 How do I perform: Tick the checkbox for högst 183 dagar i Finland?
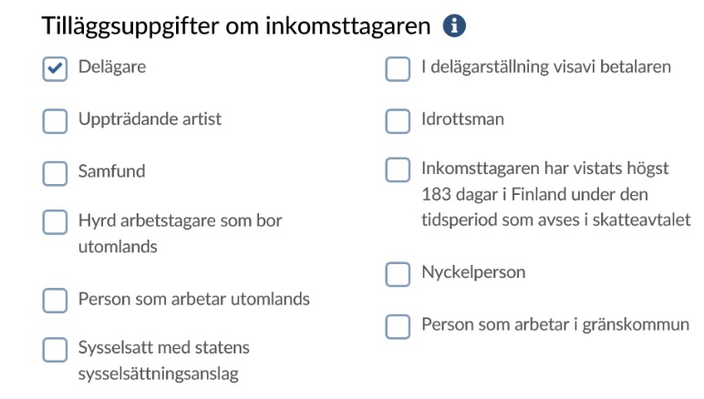[x=398, y=170]
